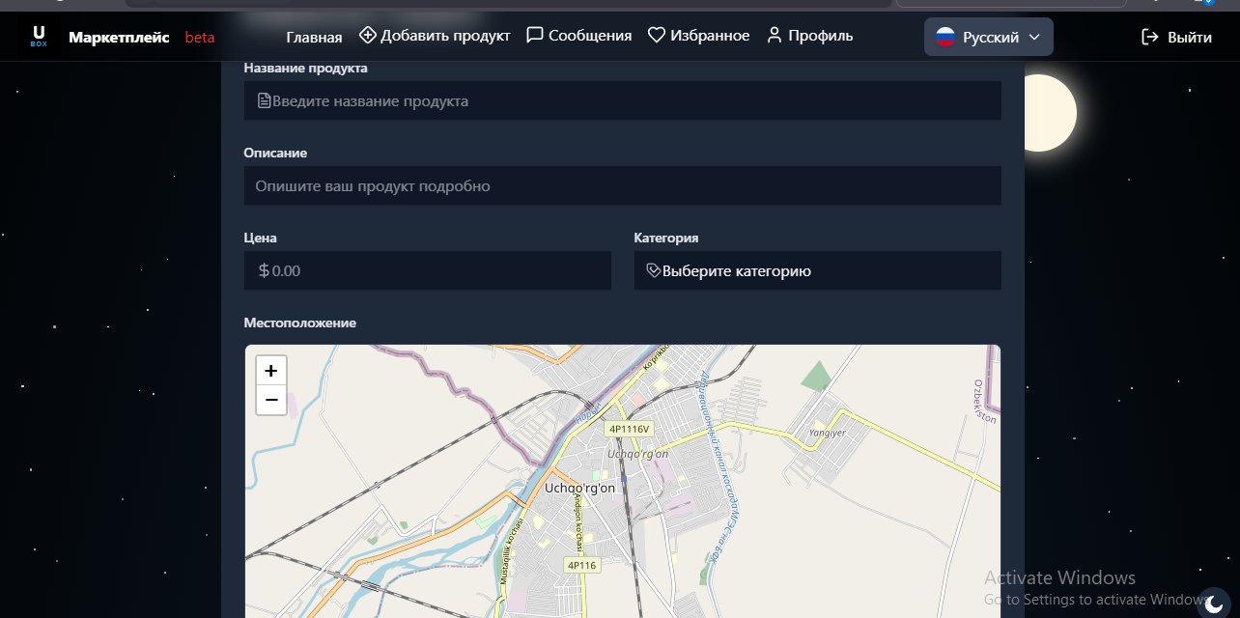Screen dimensions: 1240x618
Task: Toggle dark mode with the moon button
Action: point(1214,604)
